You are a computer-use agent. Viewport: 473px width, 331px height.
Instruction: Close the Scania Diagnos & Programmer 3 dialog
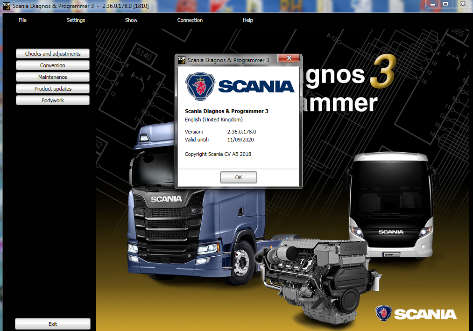(x=289, y=58)
